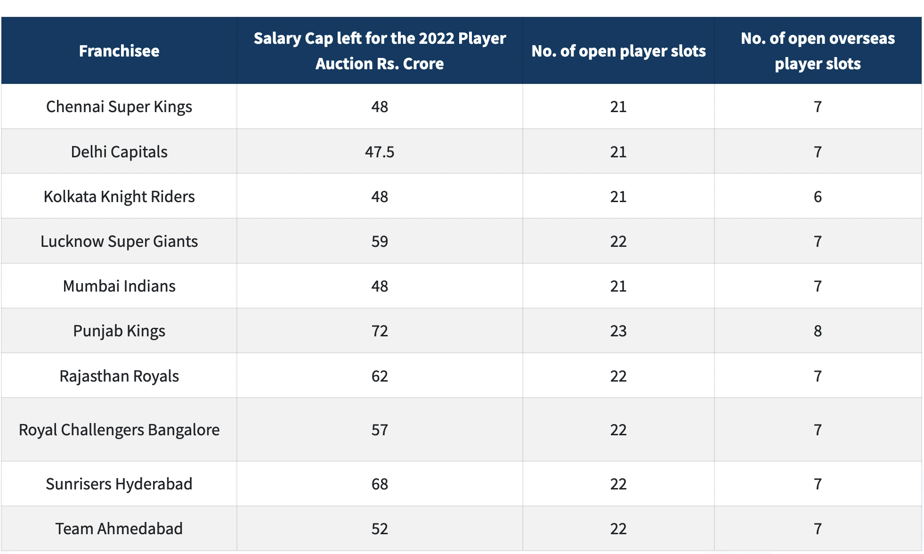Select Punjab Kings' salary cap value 72
The image size is (924, 554).
379,331
